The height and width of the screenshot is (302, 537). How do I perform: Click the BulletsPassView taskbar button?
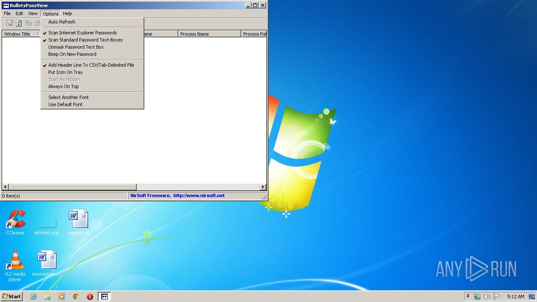(104, 297)
